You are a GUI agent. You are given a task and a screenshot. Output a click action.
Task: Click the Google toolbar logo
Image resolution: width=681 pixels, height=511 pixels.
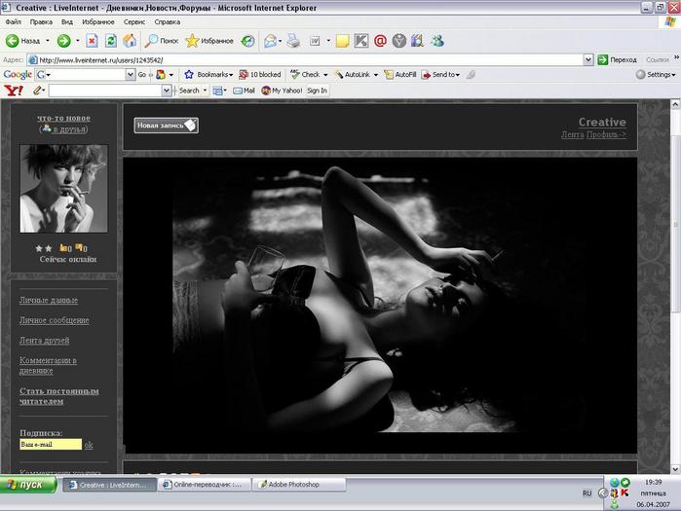(18, 75)
